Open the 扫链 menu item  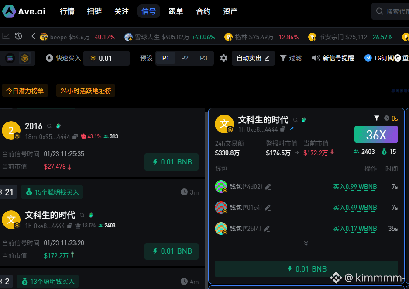tap(94, 11)
